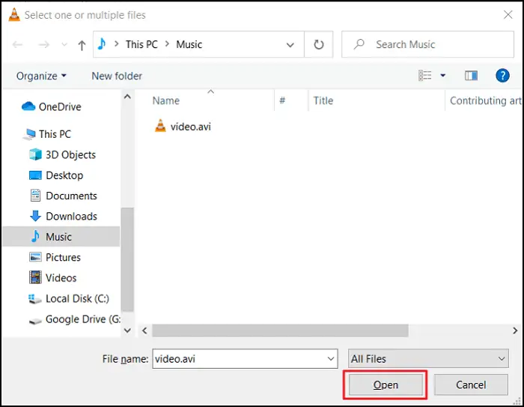Open the All Files type filter dropdown
The width and height of the screenshot is (524, 407).
point(428,359)
